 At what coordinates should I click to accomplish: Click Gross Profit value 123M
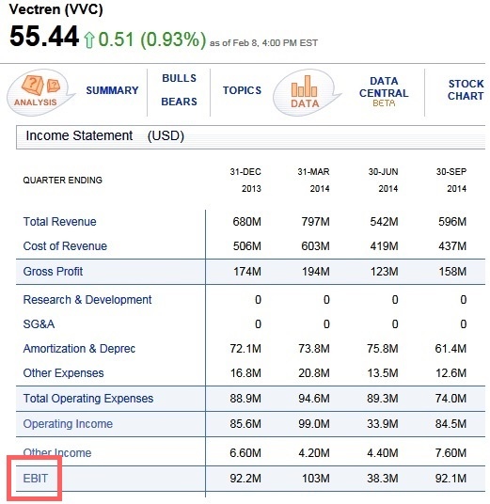click(x=385, y=272)
